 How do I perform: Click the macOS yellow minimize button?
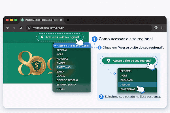click(12, 20)
